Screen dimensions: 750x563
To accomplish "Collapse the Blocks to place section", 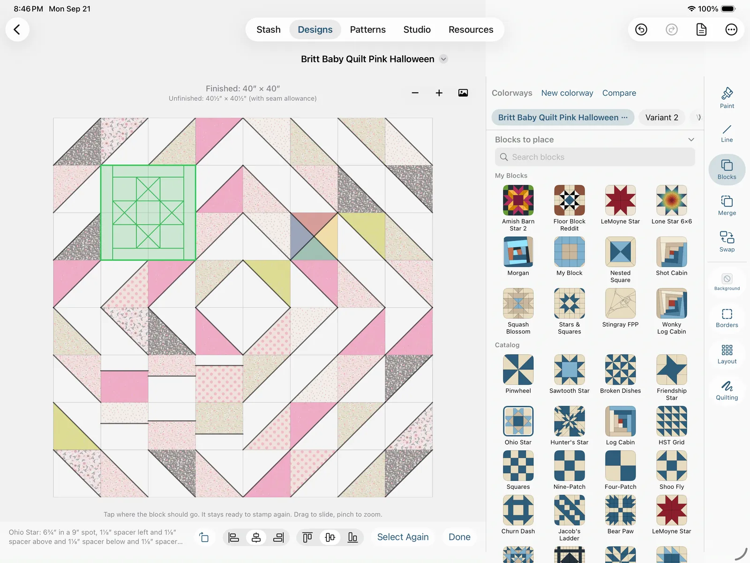I will [690, 139].
